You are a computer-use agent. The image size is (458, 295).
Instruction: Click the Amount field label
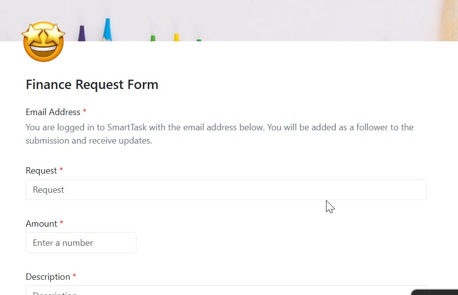[41, 224]
